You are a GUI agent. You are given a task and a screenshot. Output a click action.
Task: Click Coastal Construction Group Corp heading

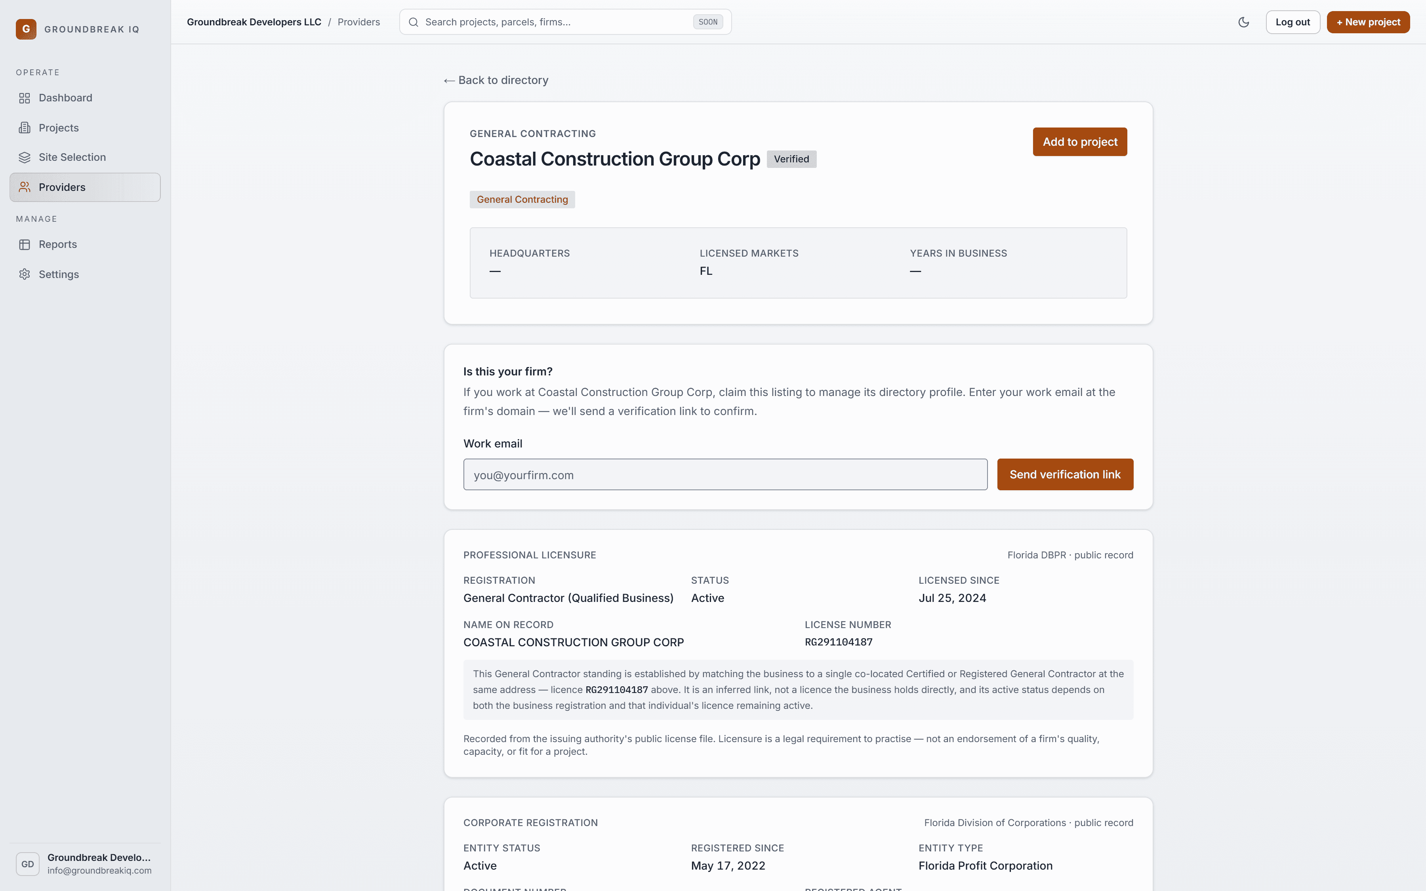click(x=615, y=159)
